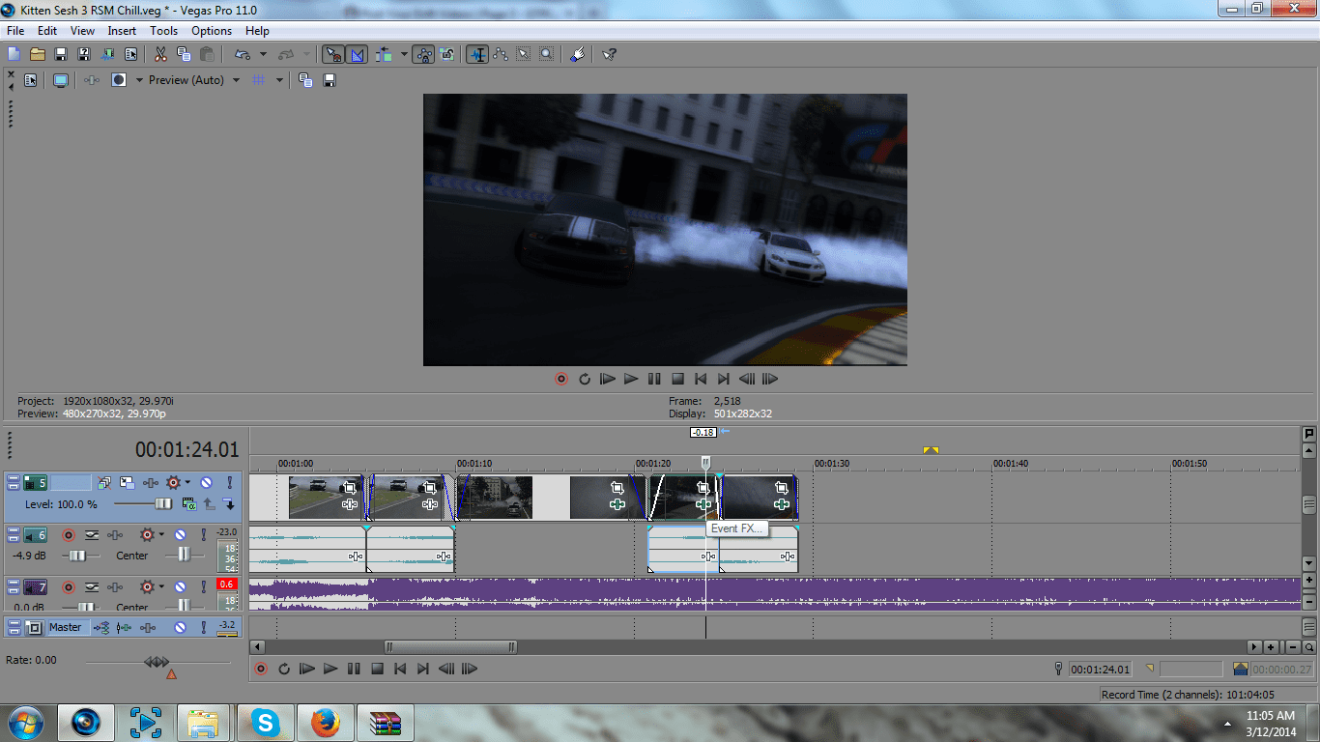1320x742 pixels.
Task: Expand the Preview (Auto) quality dropdown
Action: [236, 80]
